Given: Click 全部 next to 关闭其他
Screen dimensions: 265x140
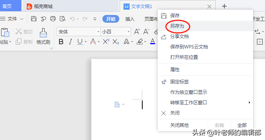Looking at the screenshot, I should (242, 125).
